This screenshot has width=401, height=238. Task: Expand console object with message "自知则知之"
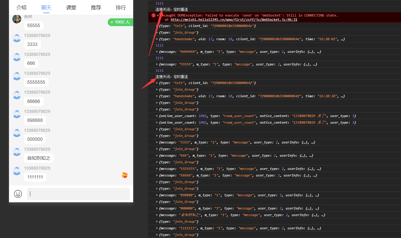[x=157, y=215]
